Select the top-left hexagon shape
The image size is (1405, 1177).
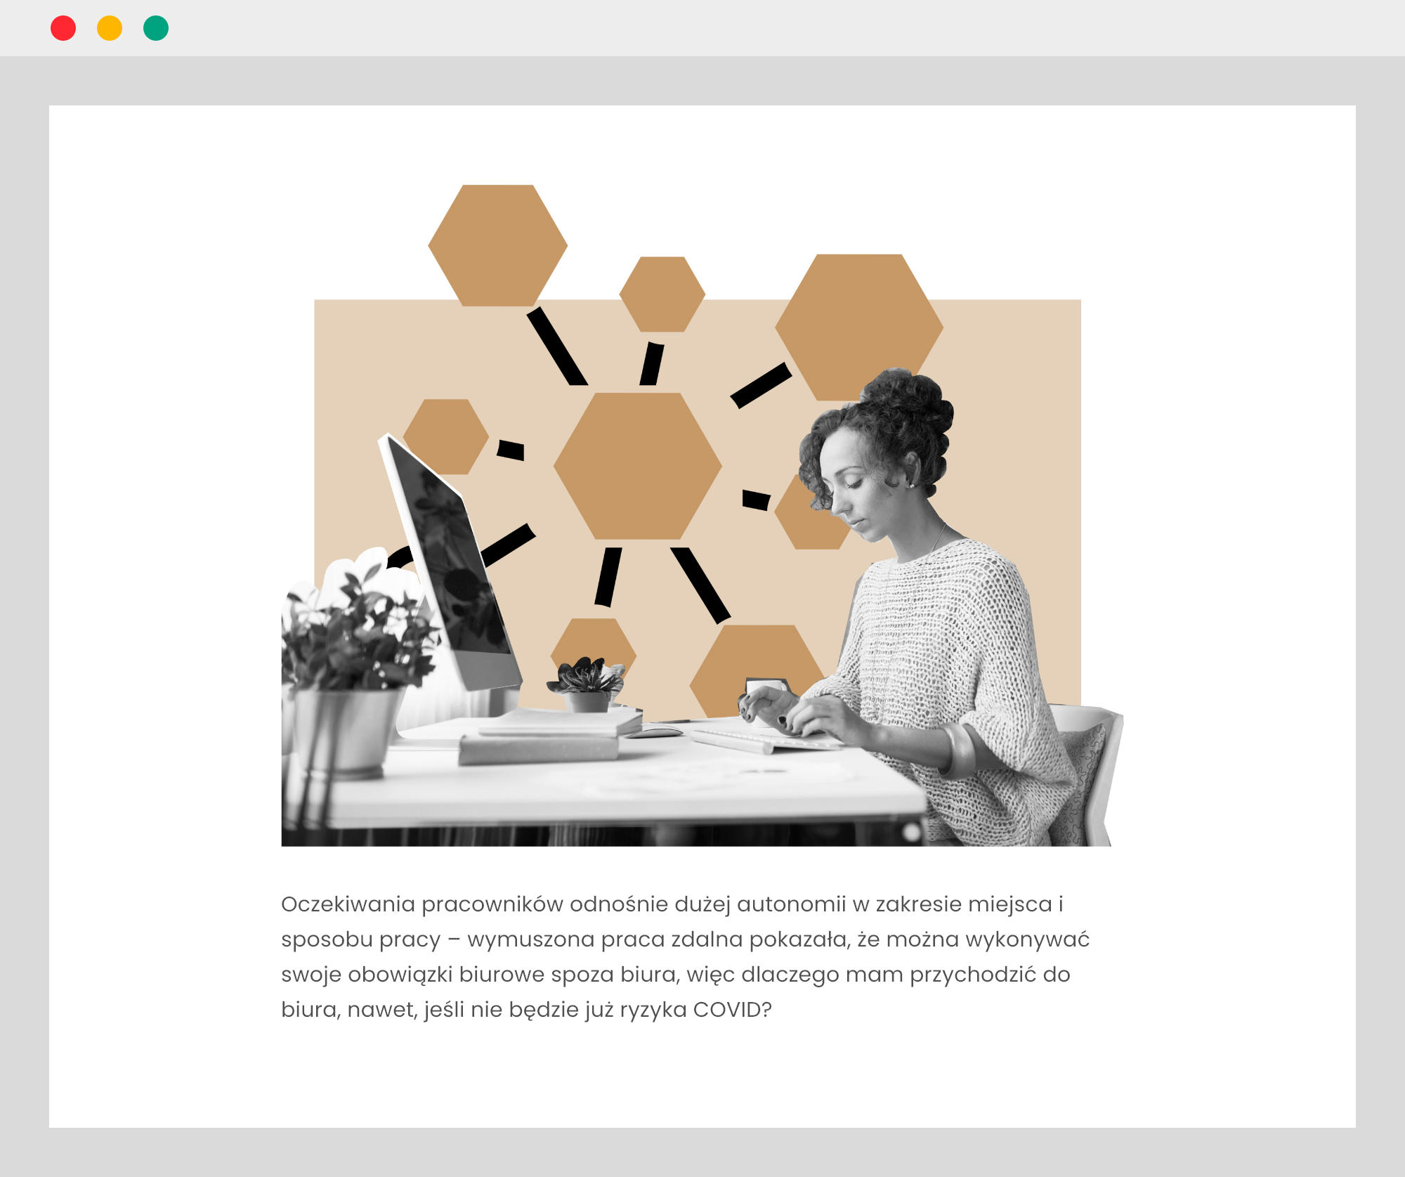tap(497, 245)
